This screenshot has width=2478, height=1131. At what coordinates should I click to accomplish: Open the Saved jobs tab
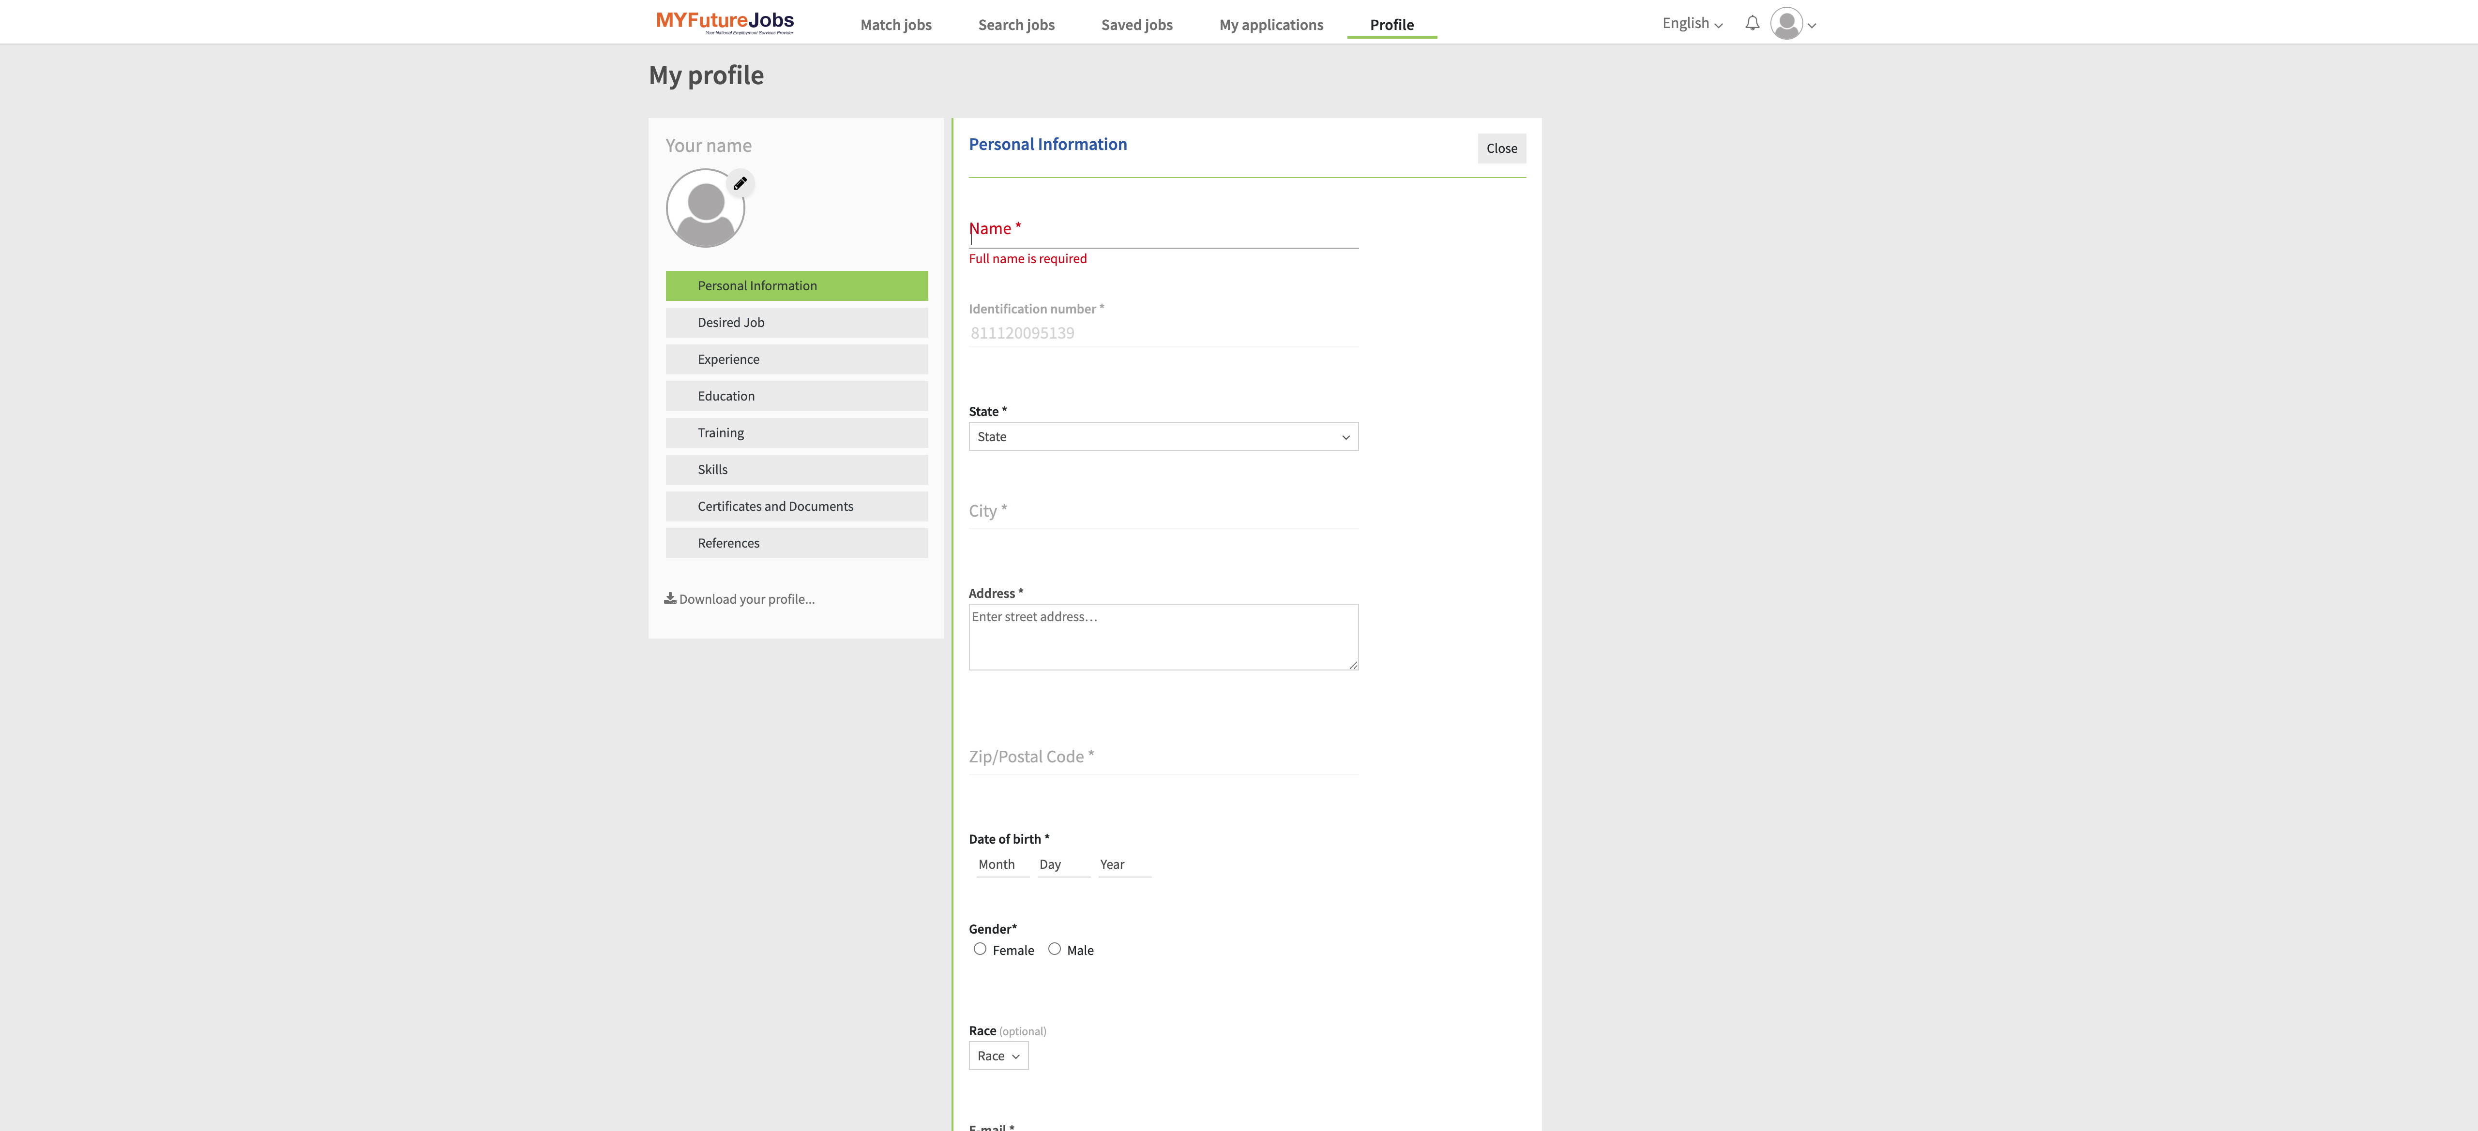tap(1136, 25)
